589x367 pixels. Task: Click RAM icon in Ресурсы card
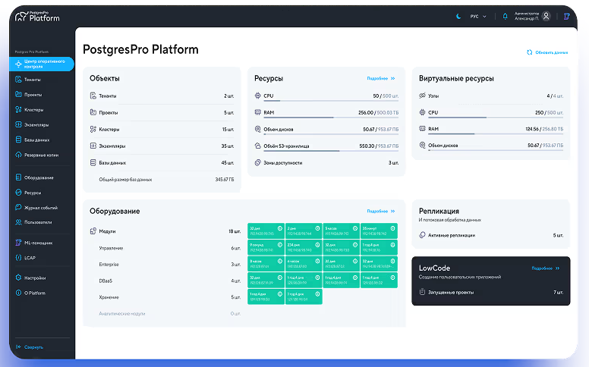click(x=258, y=112)
